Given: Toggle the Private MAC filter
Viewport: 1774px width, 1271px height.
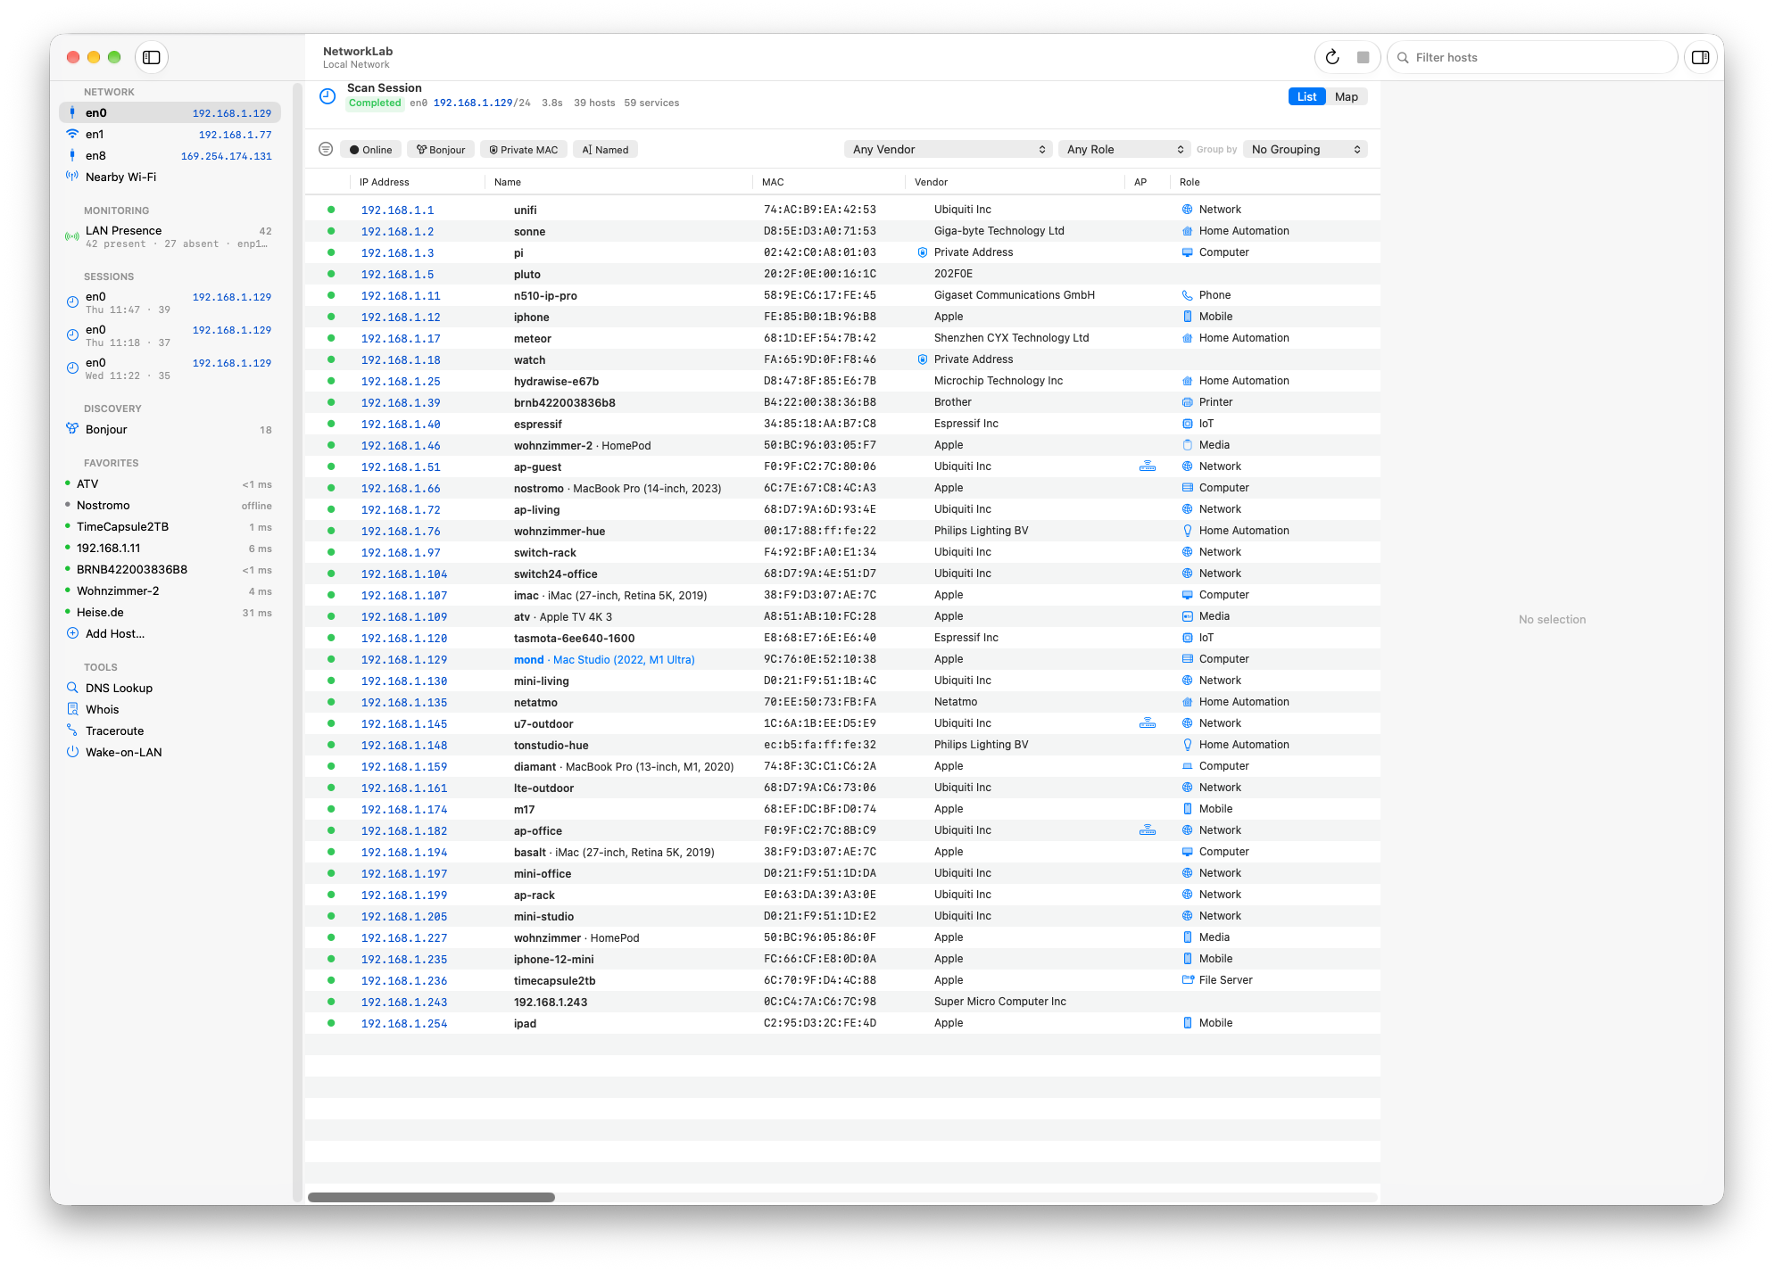Looking at the screenshot, I should [524, 150].
